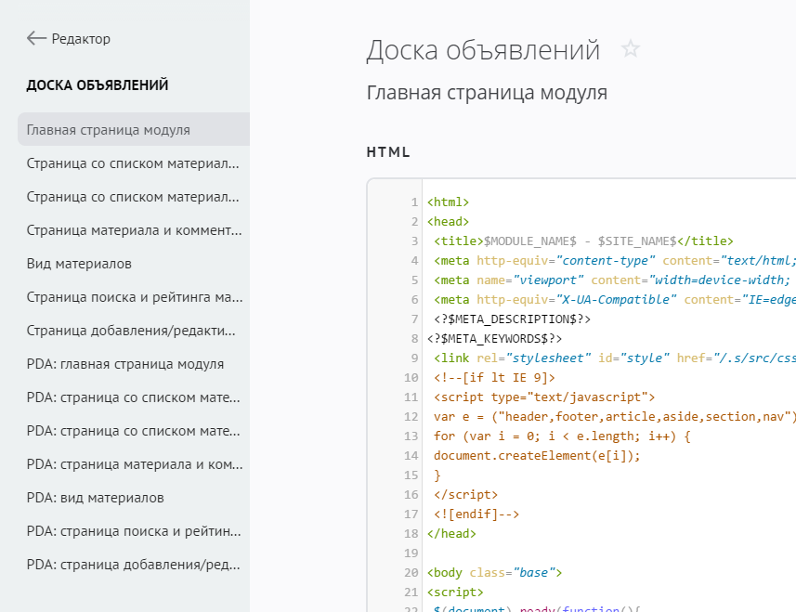Open second Страница со списком материалов item
The height and width of the screenshot is (612, 796).
pos(133,197)
